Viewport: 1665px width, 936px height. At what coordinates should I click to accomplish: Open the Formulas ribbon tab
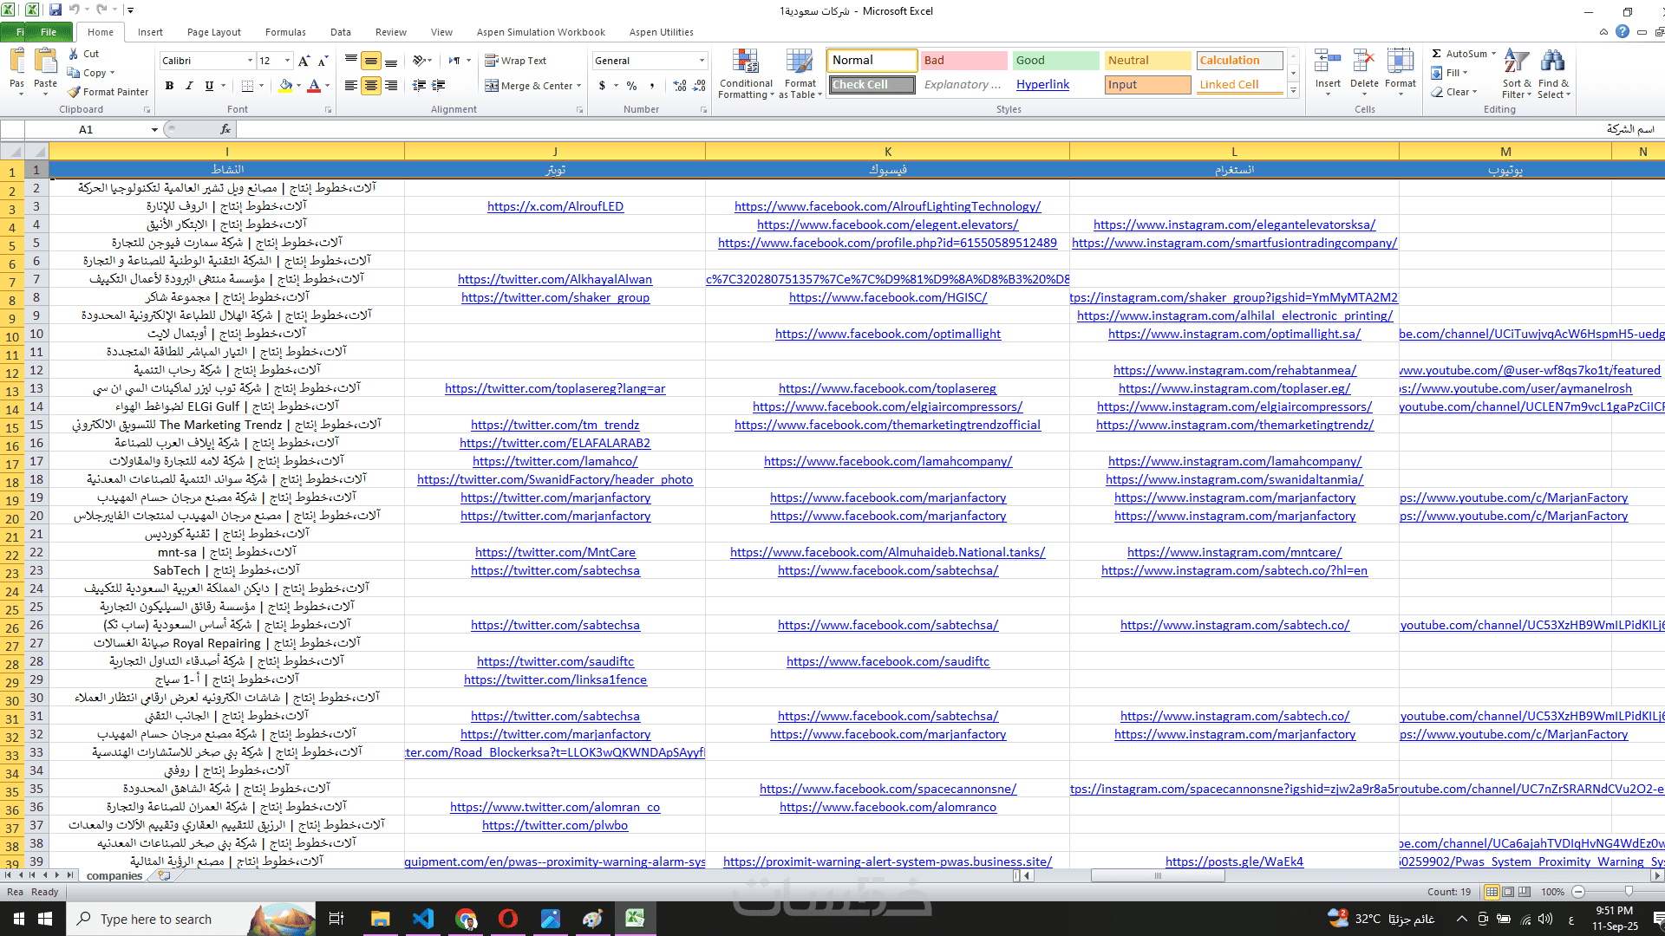click(285, 32)
